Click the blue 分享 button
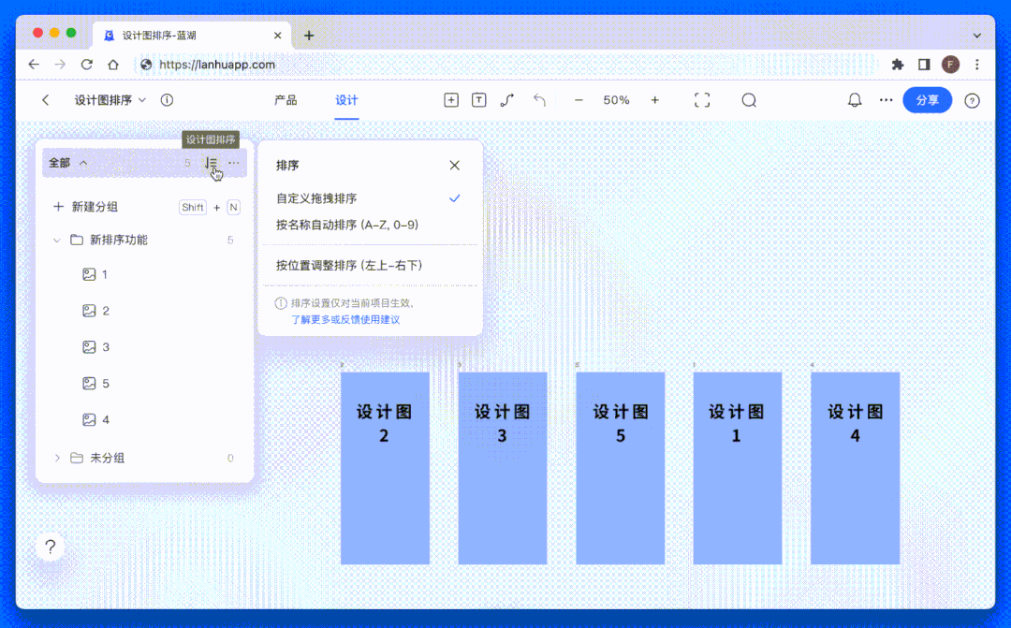The width and height of the screenshot is (1011, 628). 927,100
